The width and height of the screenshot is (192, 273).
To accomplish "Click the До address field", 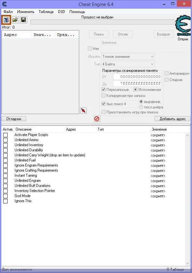I will (137, 83).
